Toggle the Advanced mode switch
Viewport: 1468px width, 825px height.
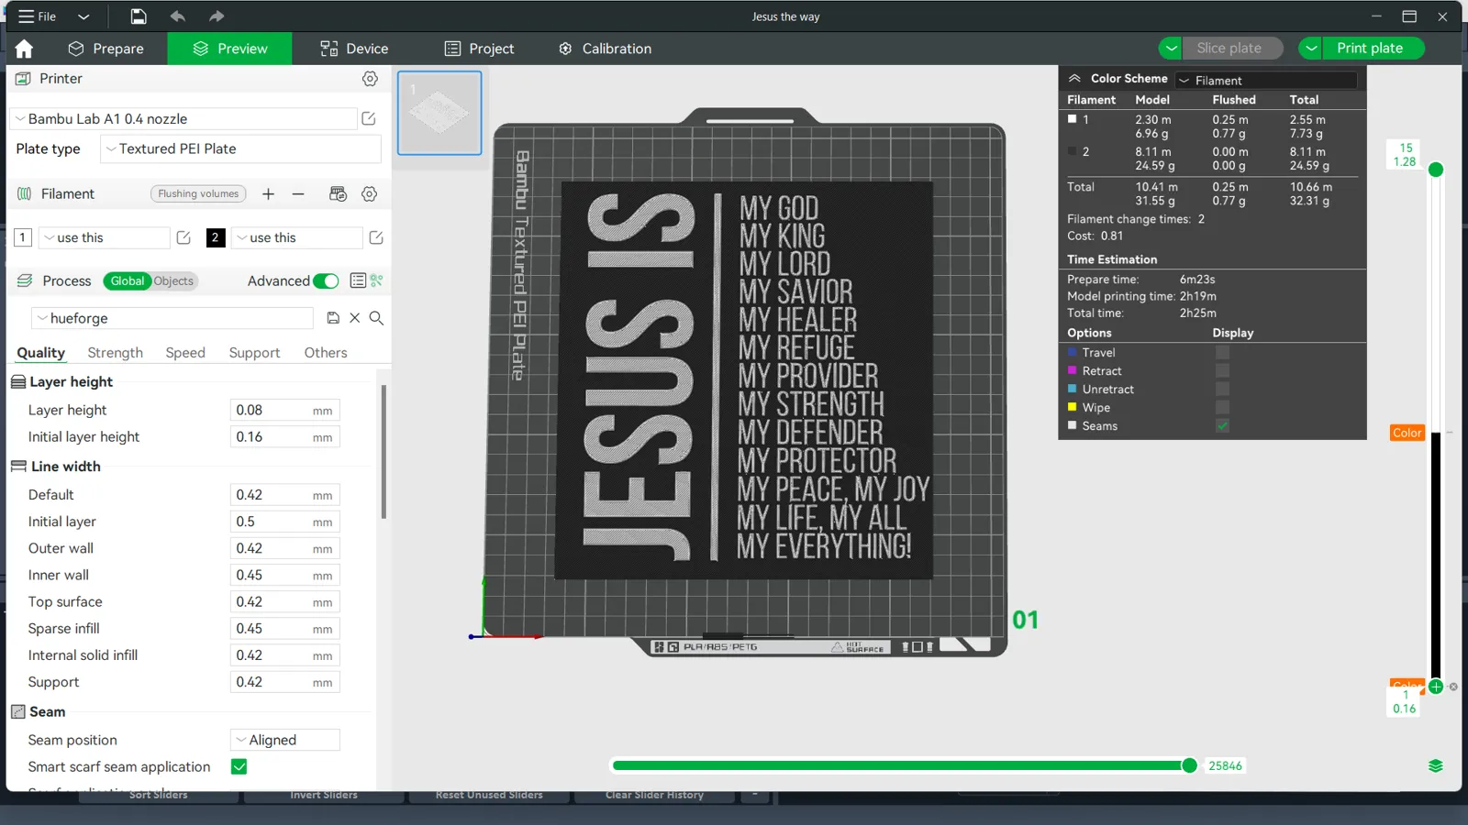(x=326, y=281)
